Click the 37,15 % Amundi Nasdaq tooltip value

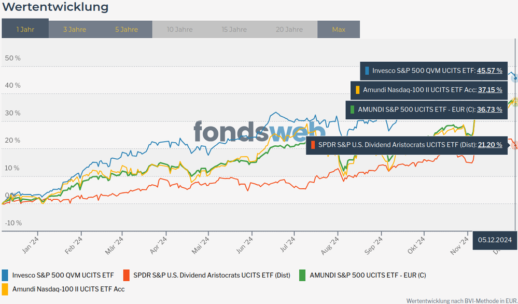[x=489, y=90]
